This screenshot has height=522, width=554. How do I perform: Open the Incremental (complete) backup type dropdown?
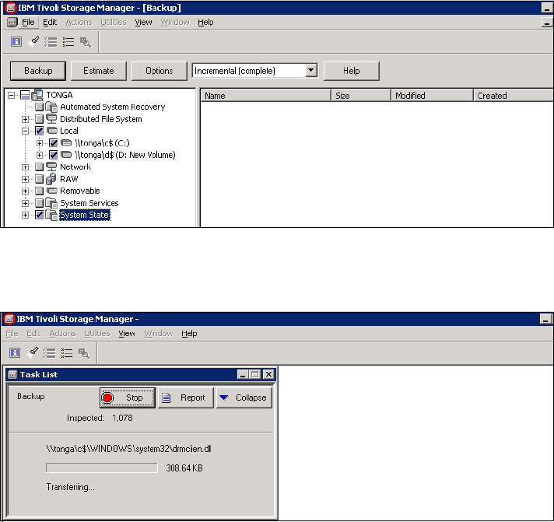[x=311, y=70]
